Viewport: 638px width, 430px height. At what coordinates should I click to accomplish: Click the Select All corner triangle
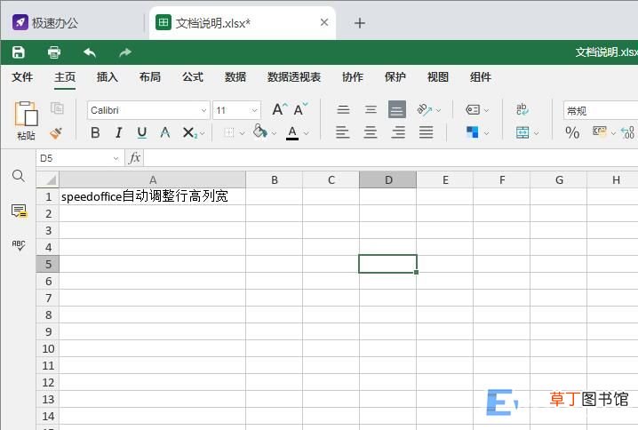(x=48, y=179)
